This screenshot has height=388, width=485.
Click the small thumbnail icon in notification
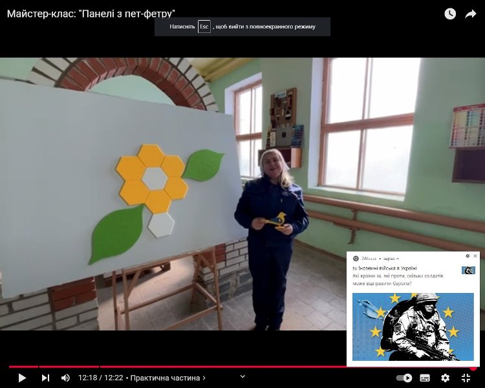coord(468,270)
